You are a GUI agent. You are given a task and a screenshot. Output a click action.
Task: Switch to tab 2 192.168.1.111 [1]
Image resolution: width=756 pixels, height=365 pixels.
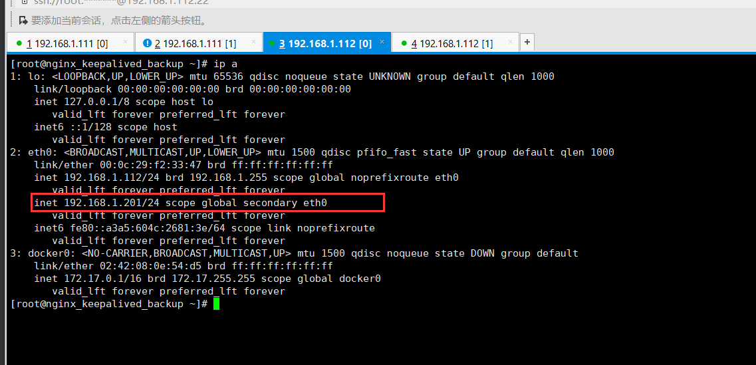click(x=199, y=43)
